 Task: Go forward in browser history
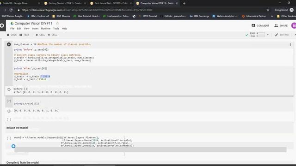5,10
